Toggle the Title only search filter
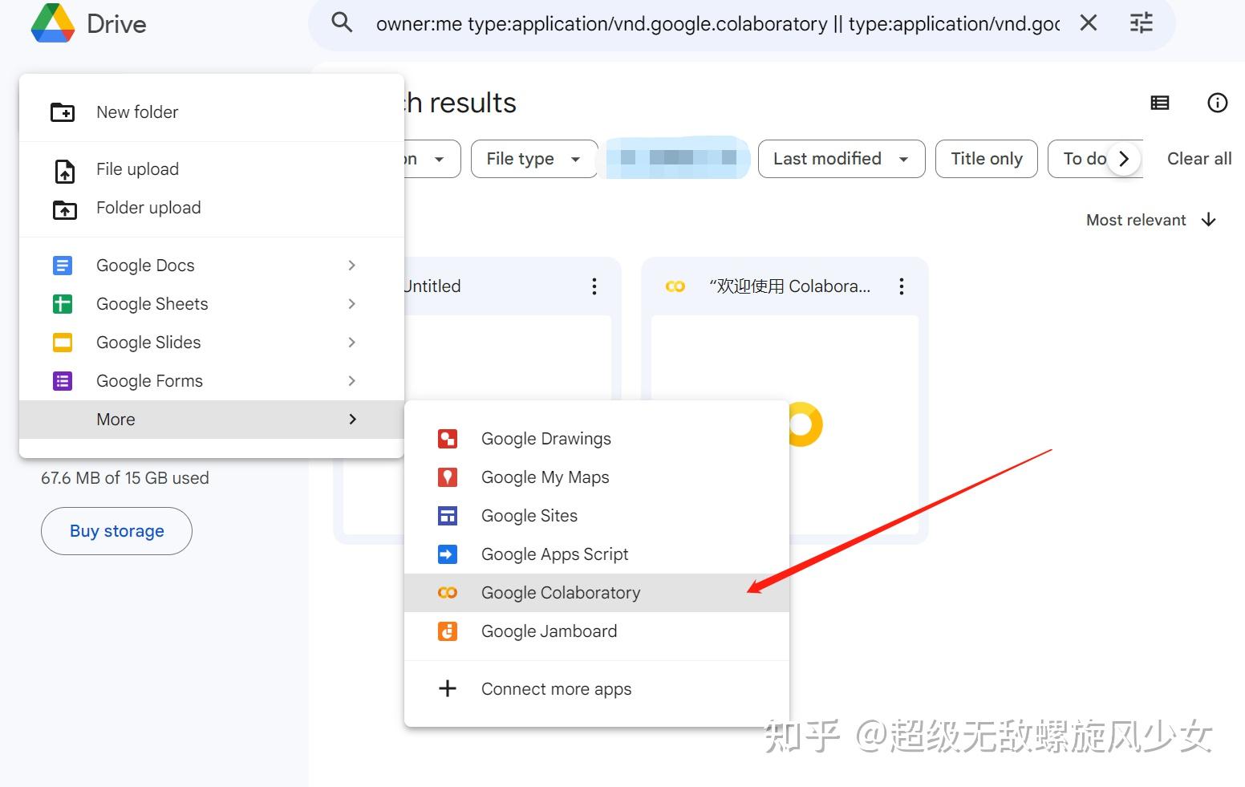The image size is (1245, 787). 986,158
